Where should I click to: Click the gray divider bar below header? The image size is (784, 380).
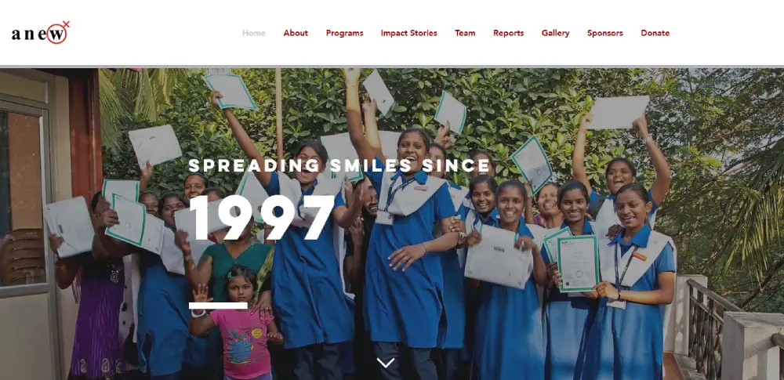pyautogui.click(x=392, y=67)
